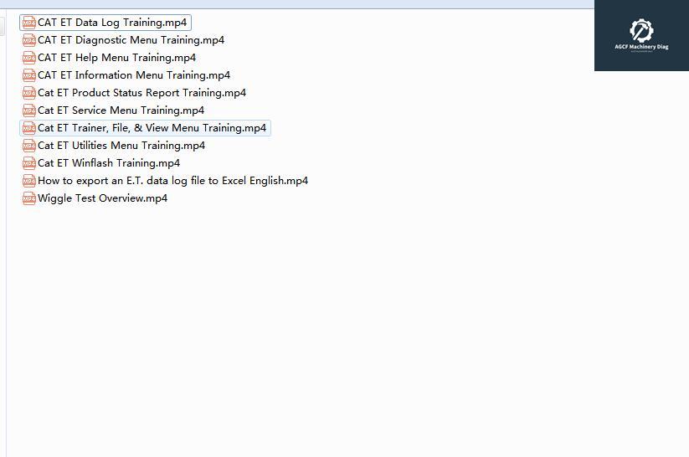Click the MP4 icon of How to export E.T. data log

29,181
